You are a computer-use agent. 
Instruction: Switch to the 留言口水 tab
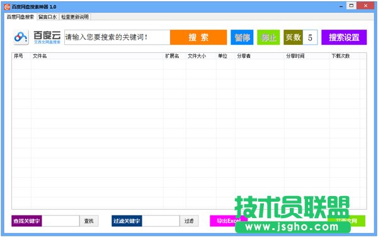[47, 17]
